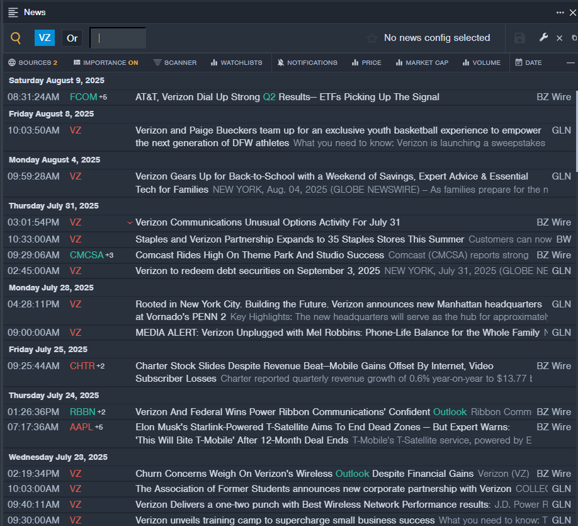Open the AT&T, Verizon Dial Up Strong headline

click(287, 97)
